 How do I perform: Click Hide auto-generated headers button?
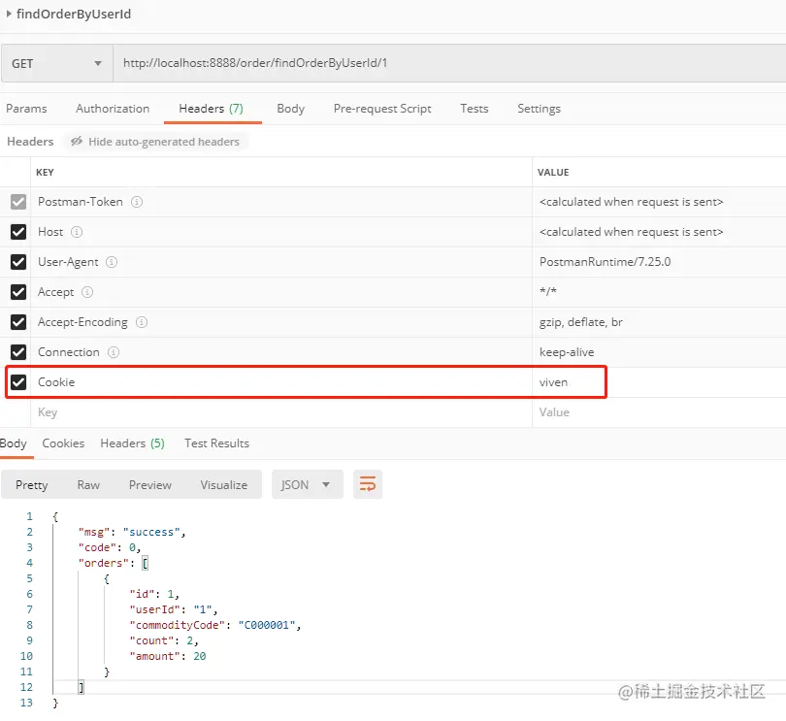click(155, 142)
